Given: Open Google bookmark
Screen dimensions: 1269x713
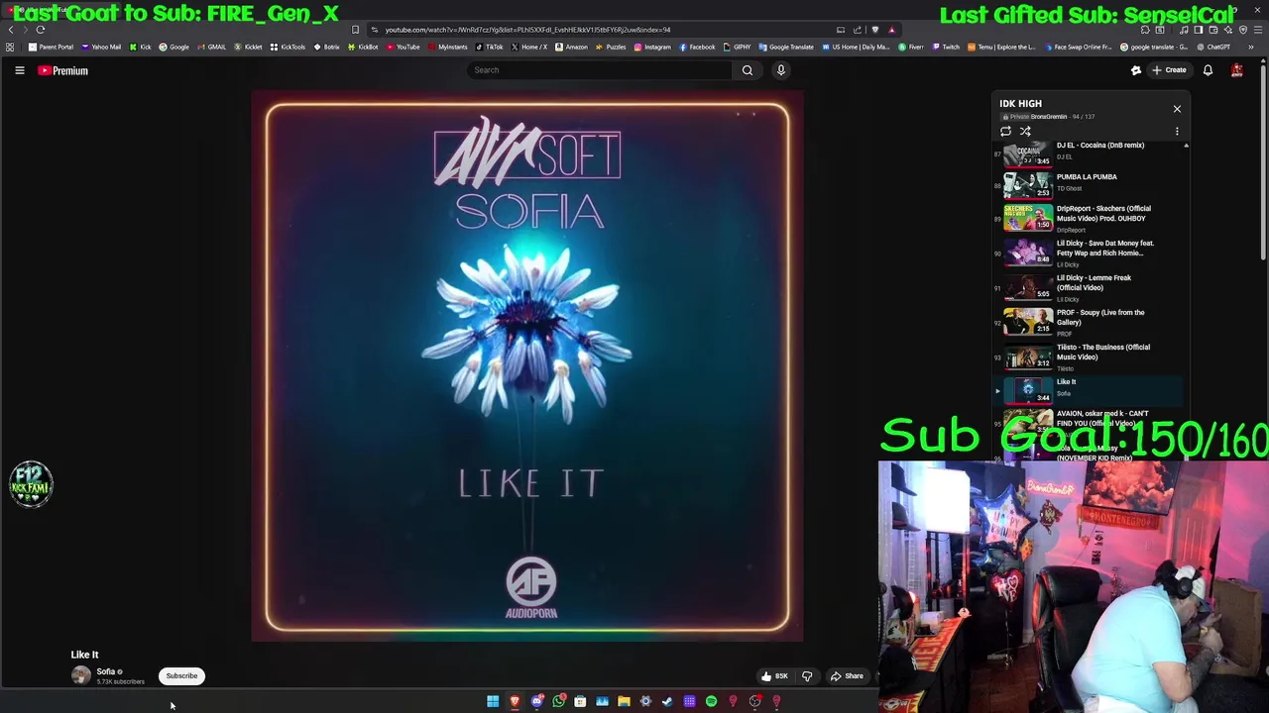Looking at the screenshot, I should point(174,47).
